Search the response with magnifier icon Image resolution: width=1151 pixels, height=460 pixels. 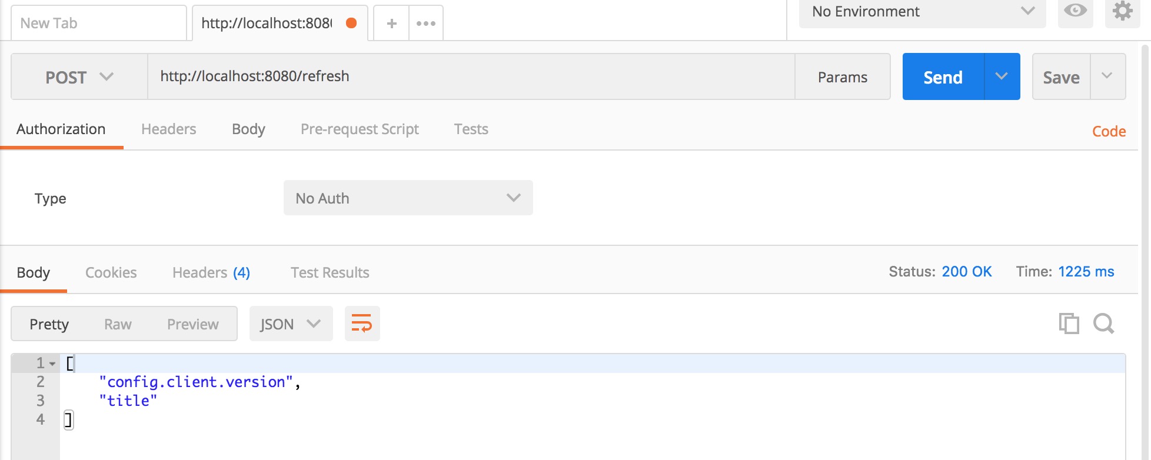coord(1103,324)
